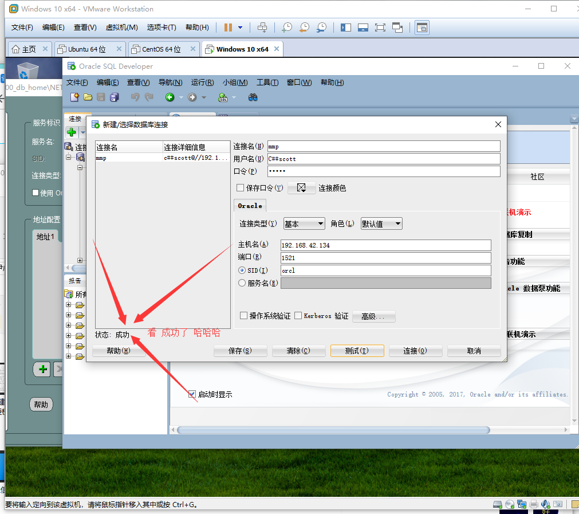The height and width of the screenshot is (514, 579).
Task: Click the green plus New Connection icon
Action: (72, 132)
